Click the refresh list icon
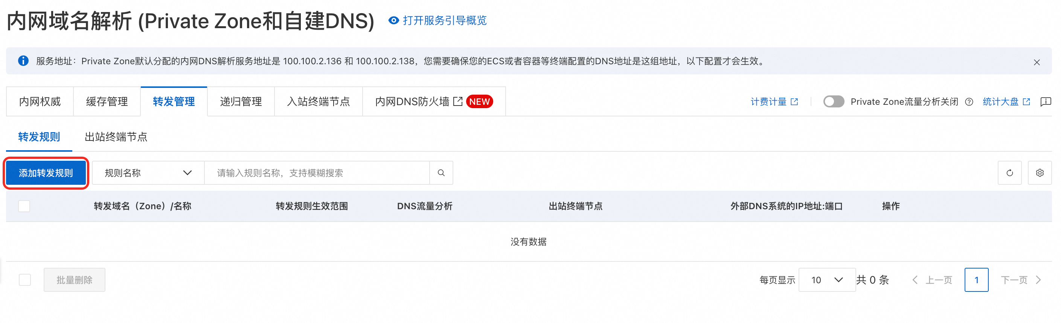 (x=1009, y=173)
